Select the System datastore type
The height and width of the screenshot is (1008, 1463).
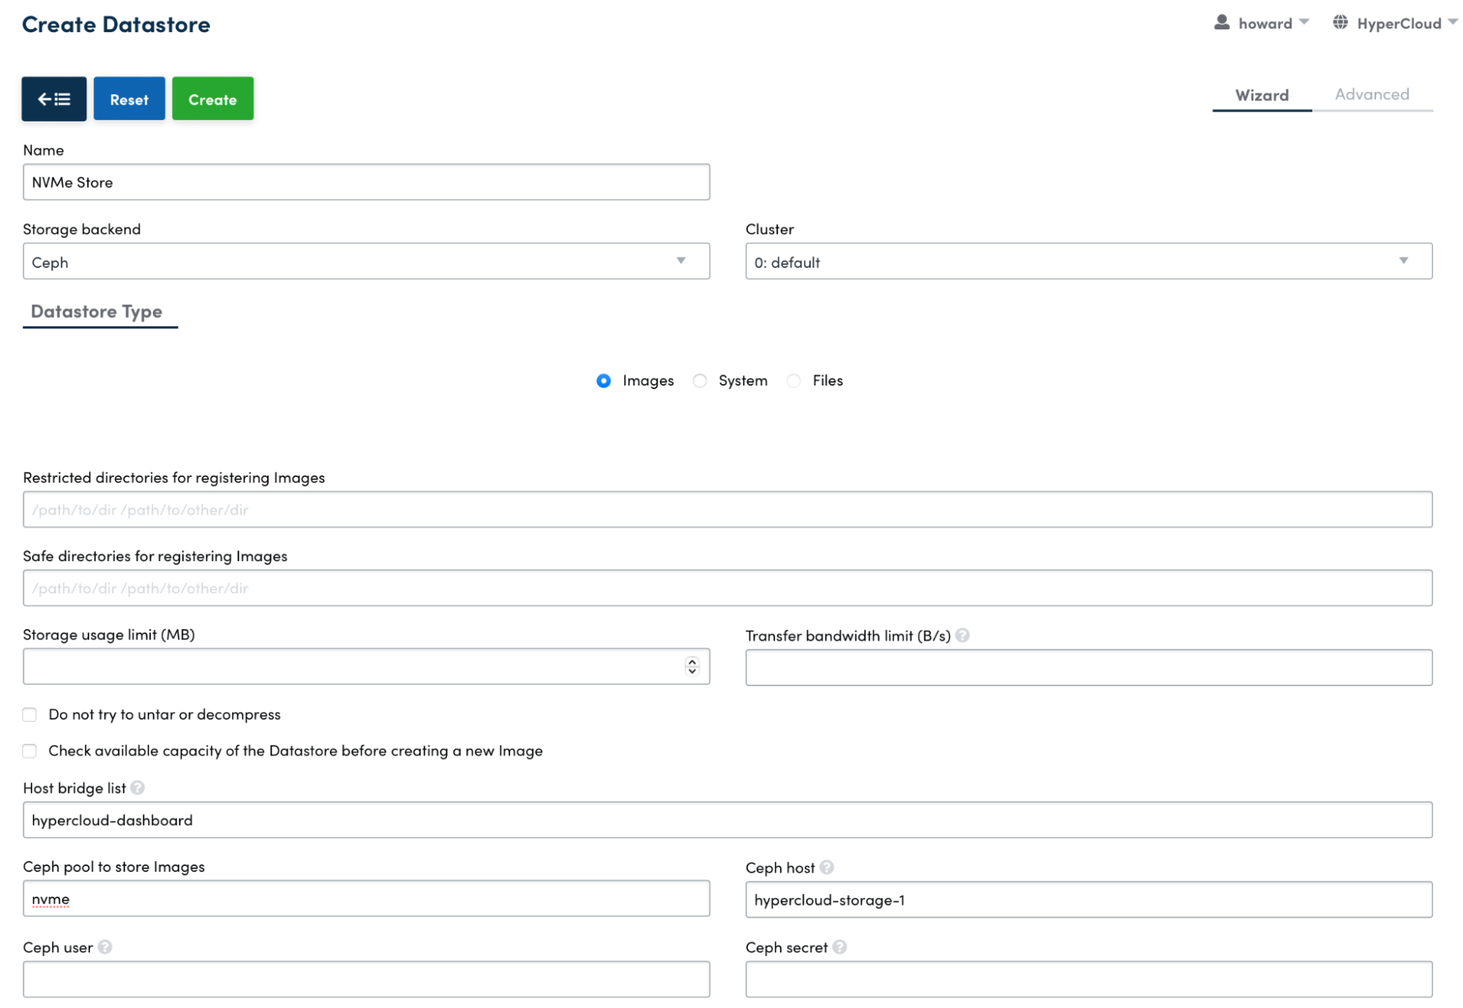[700, 380]
